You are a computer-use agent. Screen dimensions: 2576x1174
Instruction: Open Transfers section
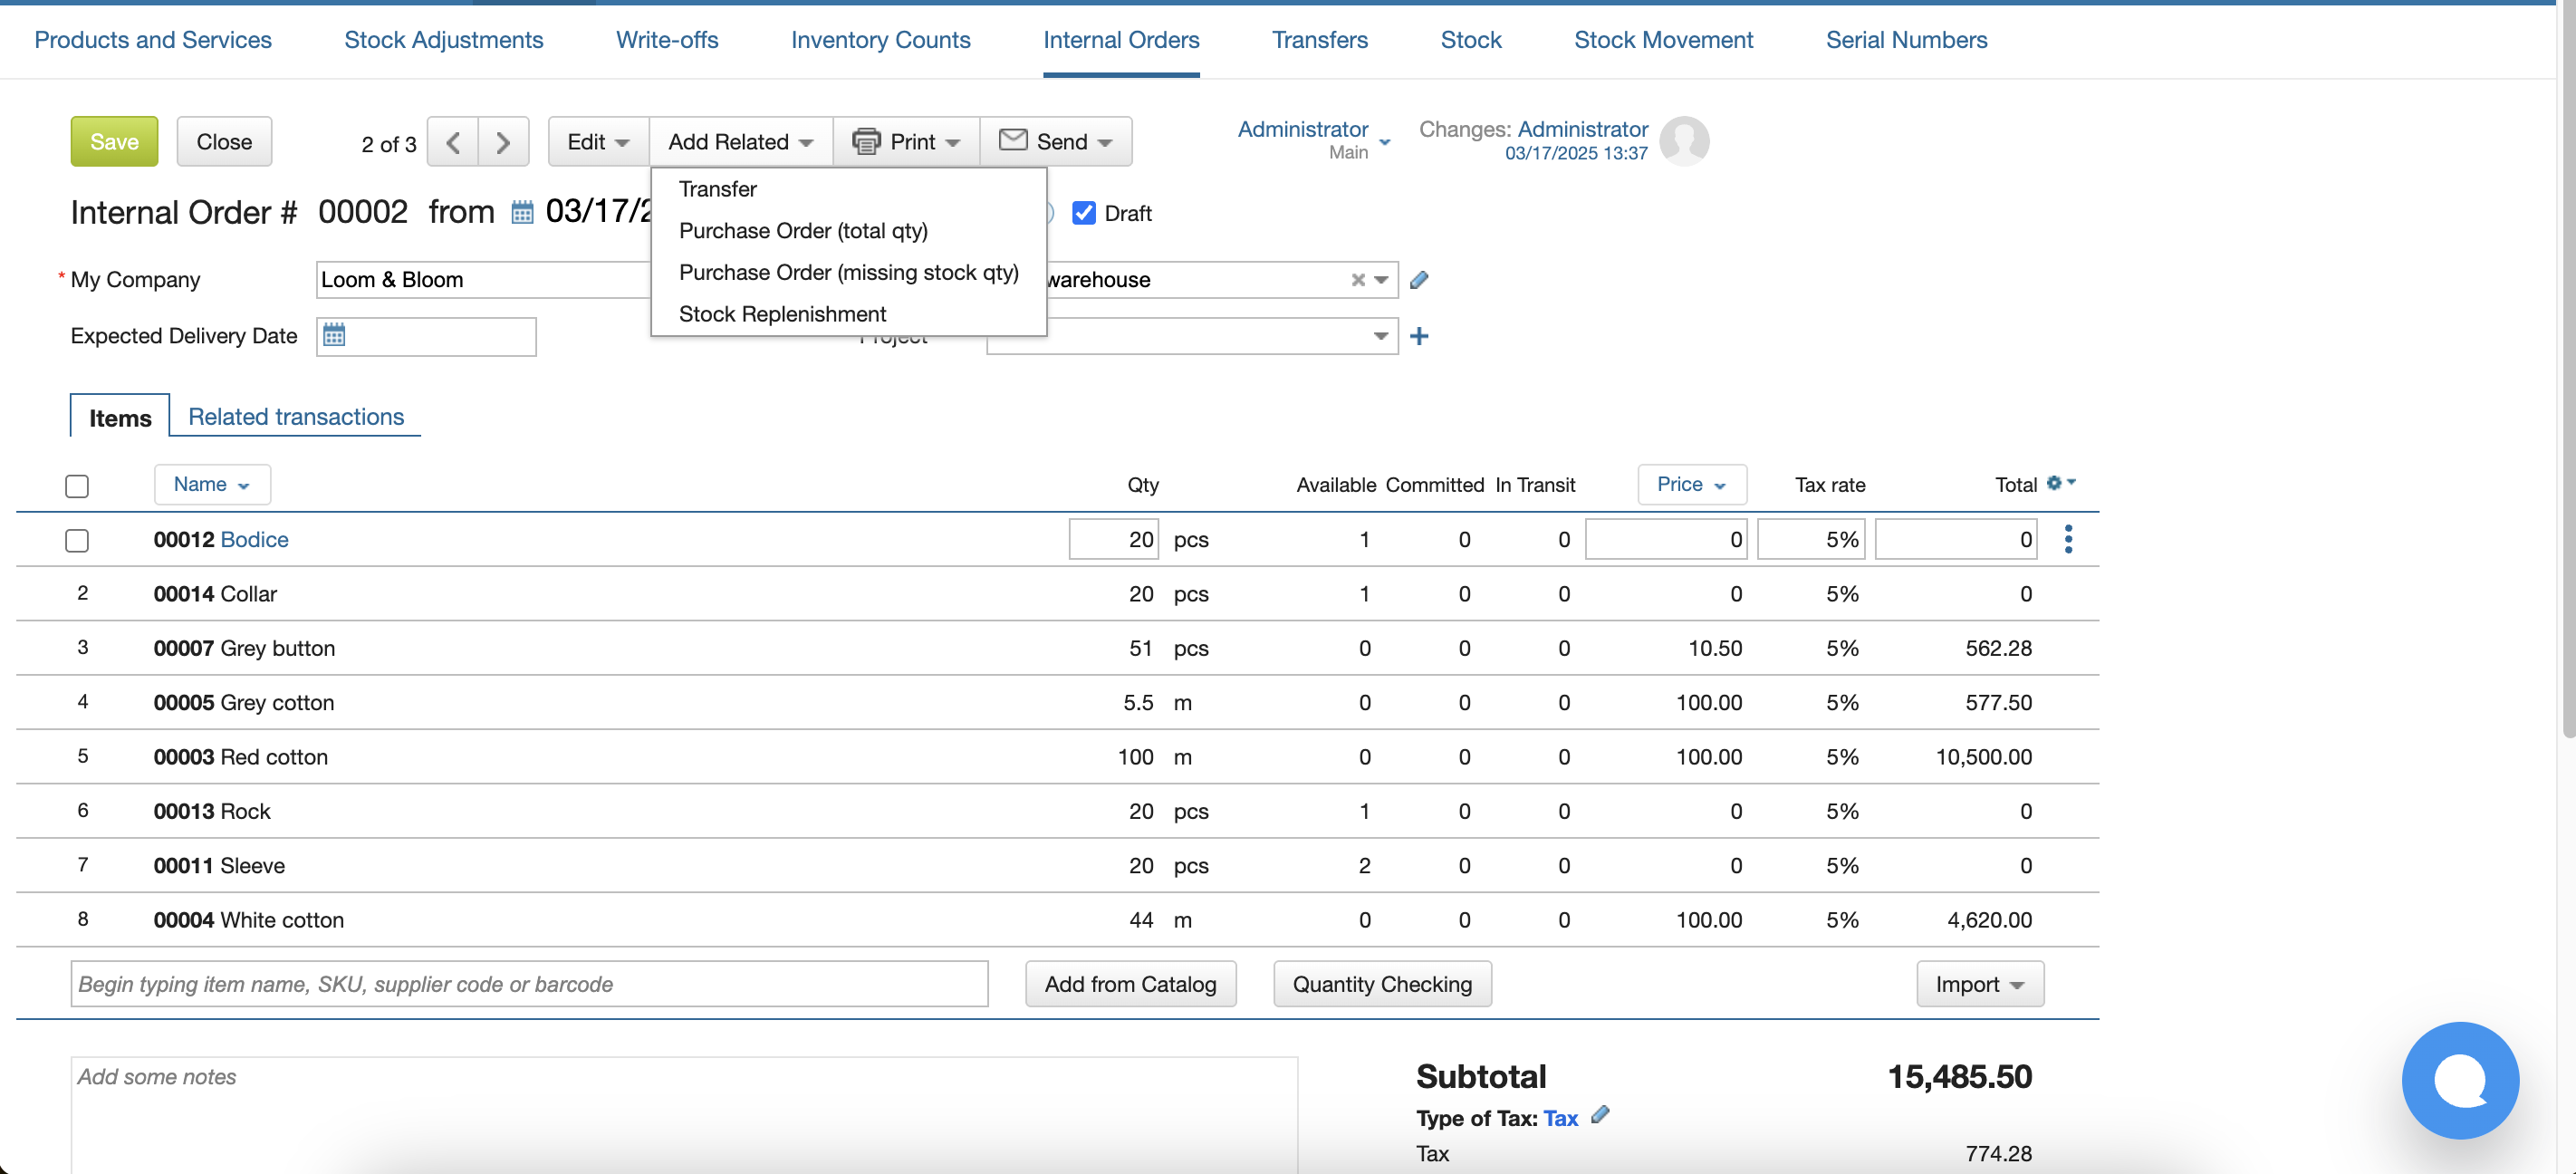pos(1320,40)
